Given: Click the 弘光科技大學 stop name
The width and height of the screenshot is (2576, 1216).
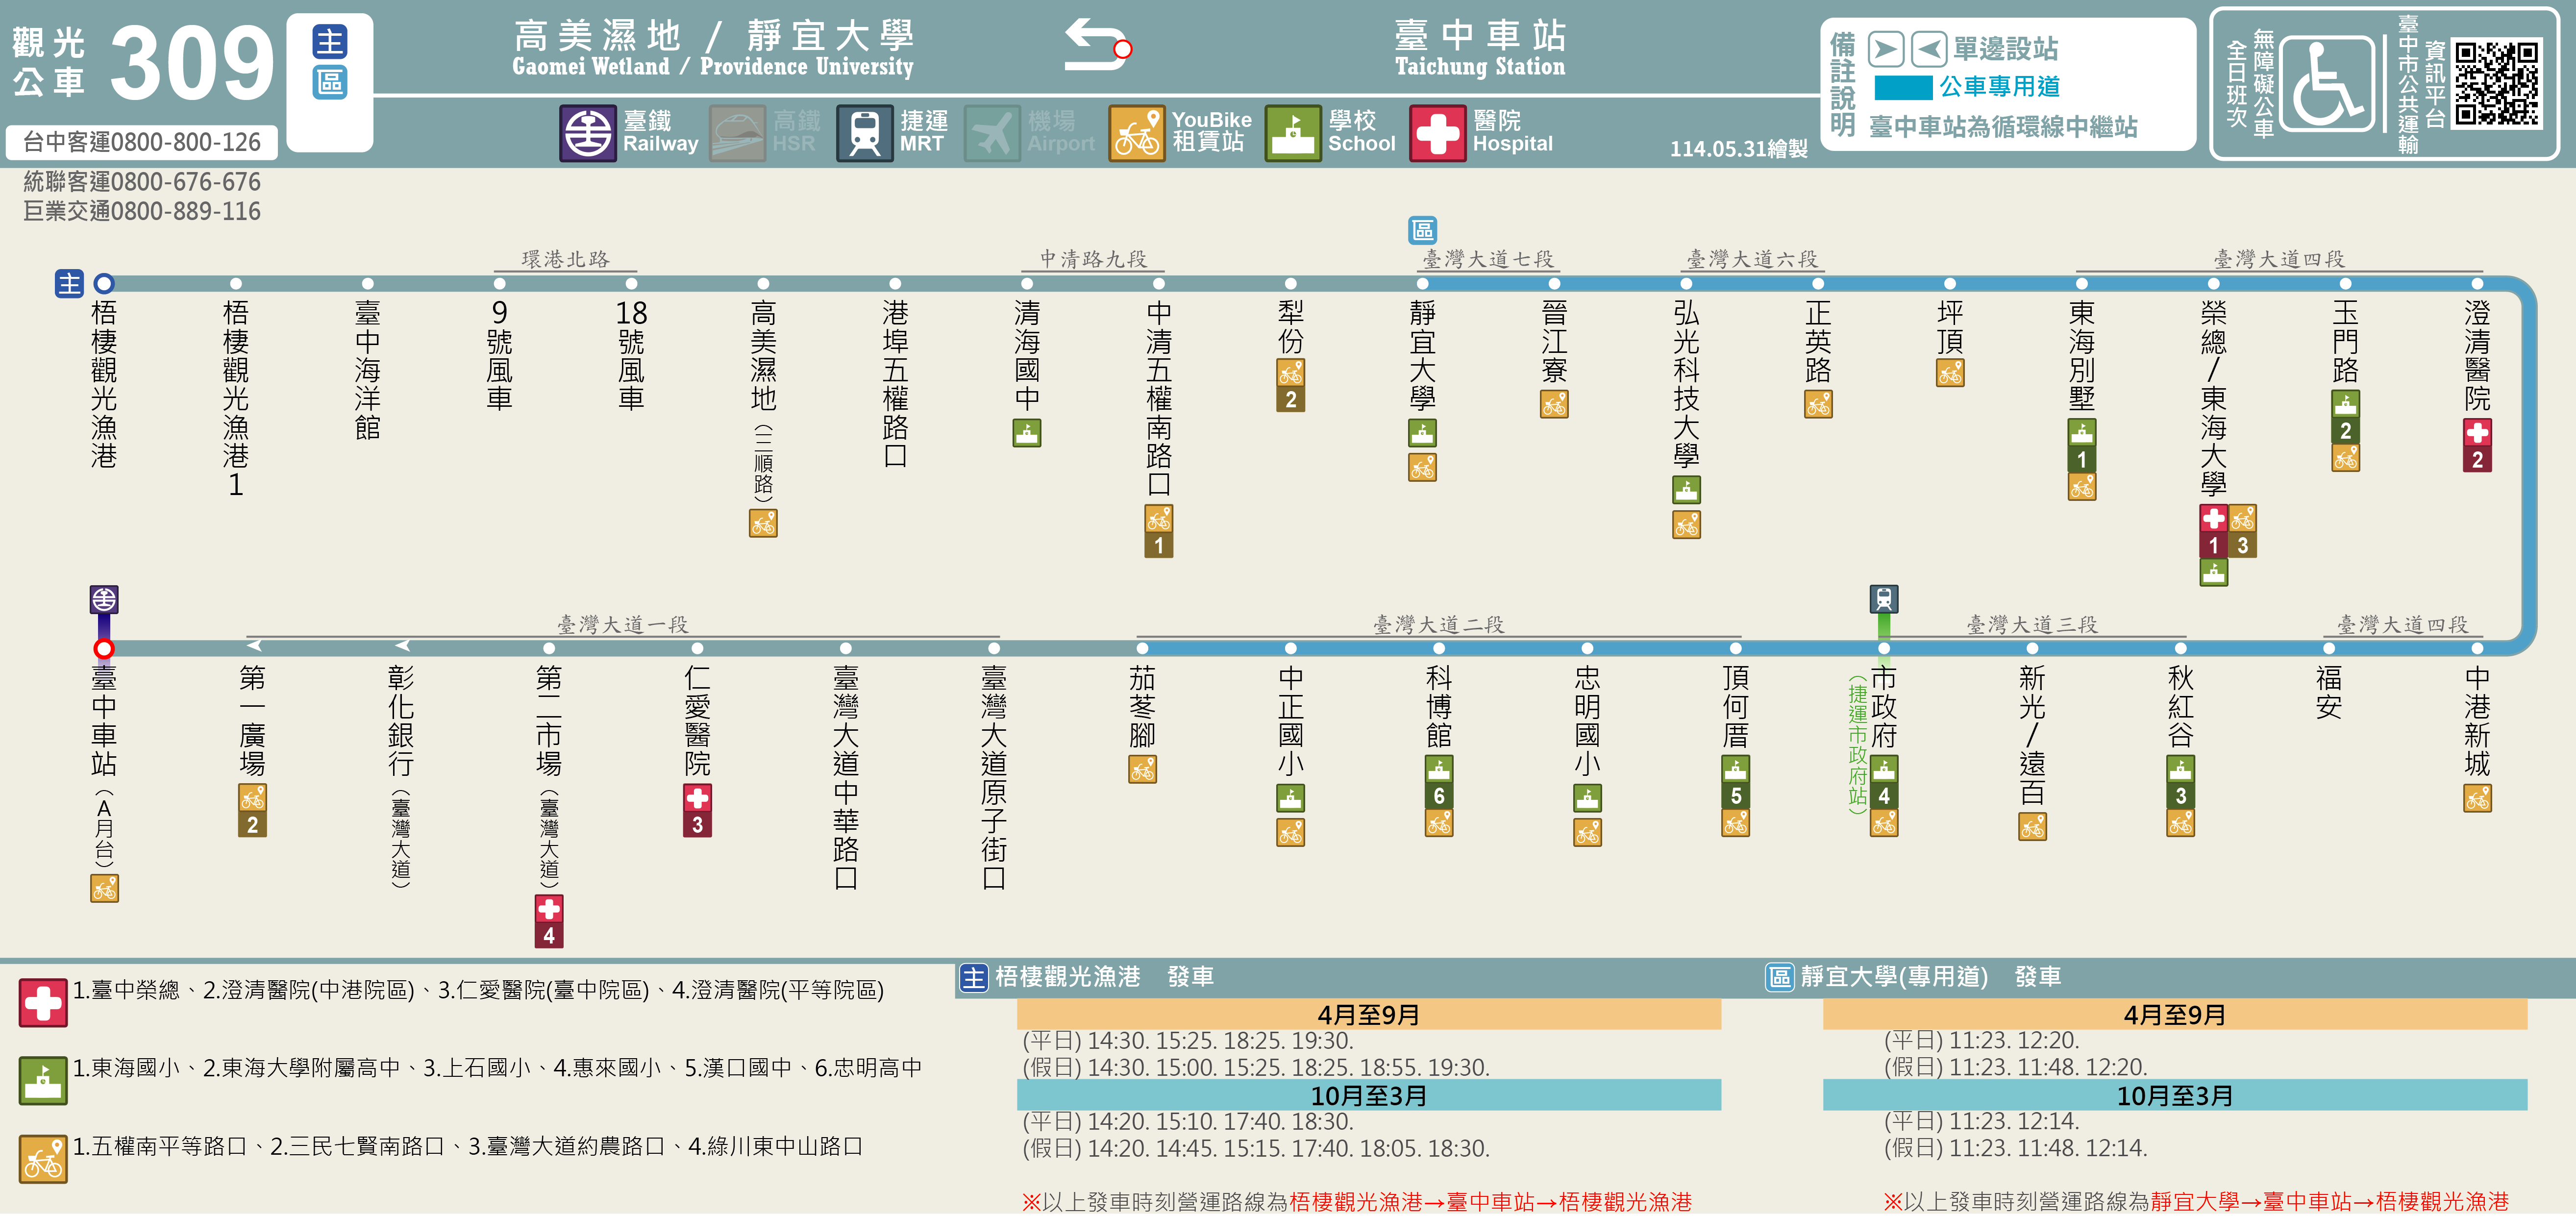Looking at the screenshot, I should tap(1686, 385).
